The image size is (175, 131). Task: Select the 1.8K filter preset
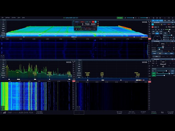(153, 32)
